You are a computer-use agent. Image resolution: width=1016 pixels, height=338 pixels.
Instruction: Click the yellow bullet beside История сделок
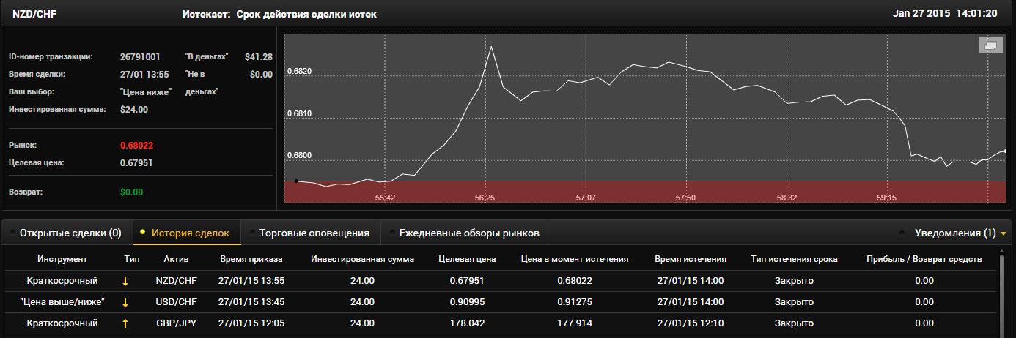(142, 232)
